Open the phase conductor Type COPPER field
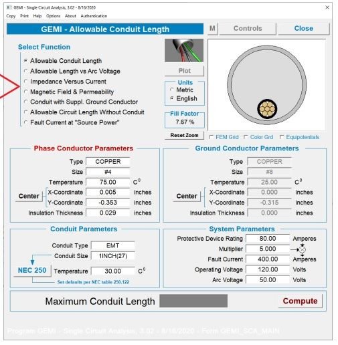 click(108, 162)
